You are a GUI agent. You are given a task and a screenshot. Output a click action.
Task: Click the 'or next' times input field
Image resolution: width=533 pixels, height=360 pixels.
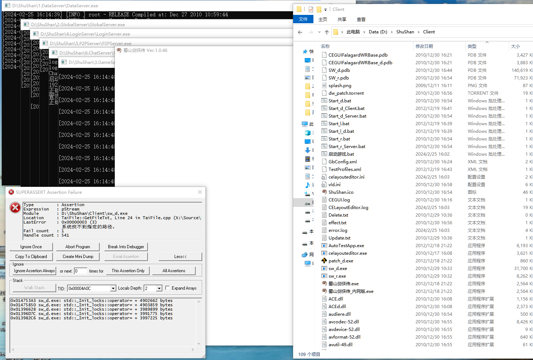click(x=80, y=271)
